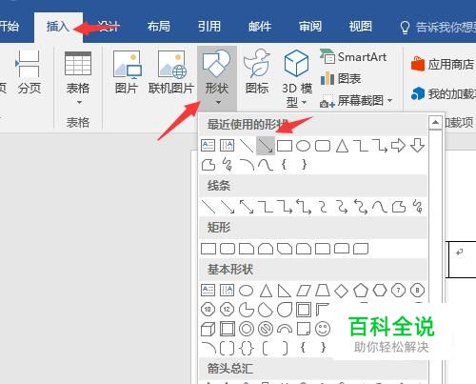Select the block arc shape
476x384 pixels.
click(x=285, y=330)
